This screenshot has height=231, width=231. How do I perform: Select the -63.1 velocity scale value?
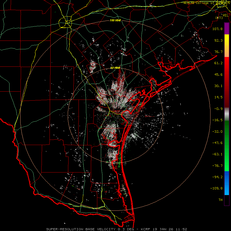[217, 154]
